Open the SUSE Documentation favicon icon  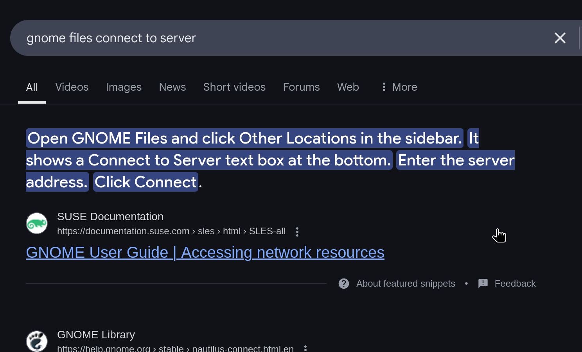coord(37,223)
